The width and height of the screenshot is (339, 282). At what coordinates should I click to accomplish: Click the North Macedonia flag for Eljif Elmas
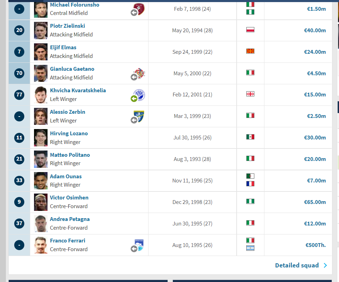(x=250, y=51)
